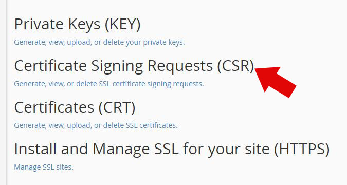Image resolution: width=347 pixels, height=185 pixels.
Task: Click the words SSL certificates in CRT link
Action: click(x=152, y=125)
